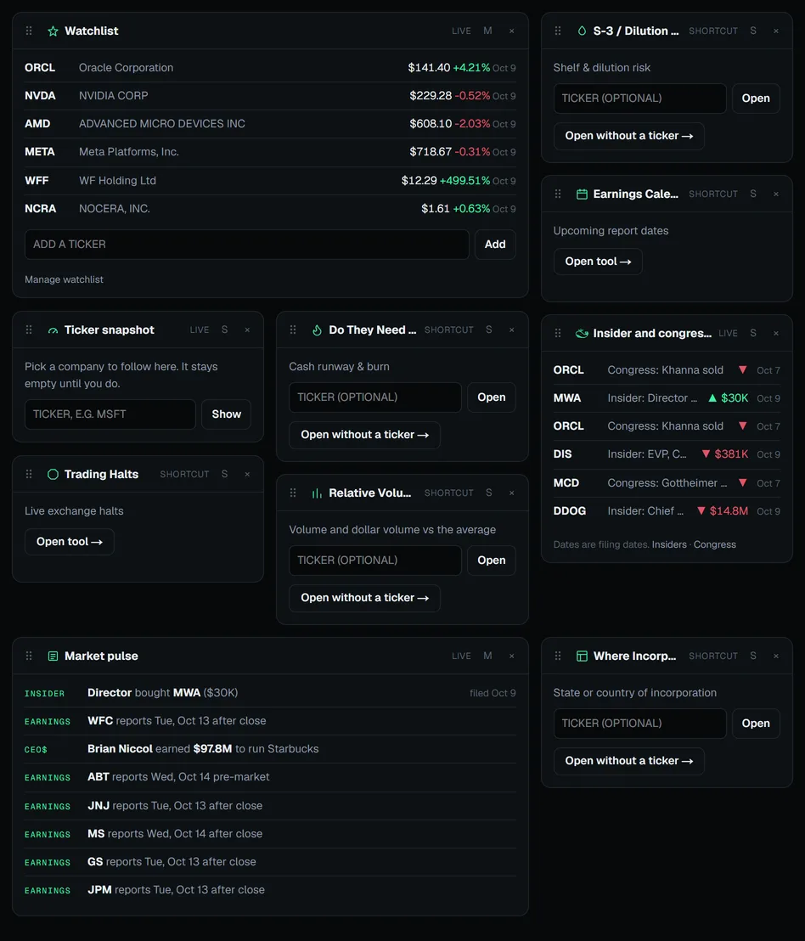Screen dimensions: 805x941
Task: Open S-3 / Dilution without a ticker
Action: [628, 136]
